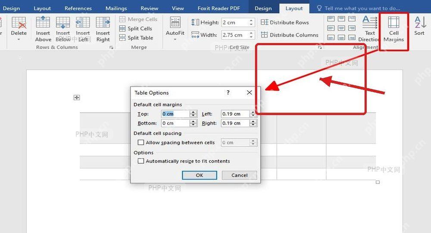Image resolution: width=431 pixels, height=233 pixels.
Task: Click the Right margin field
Action: [x=235, y=123]
